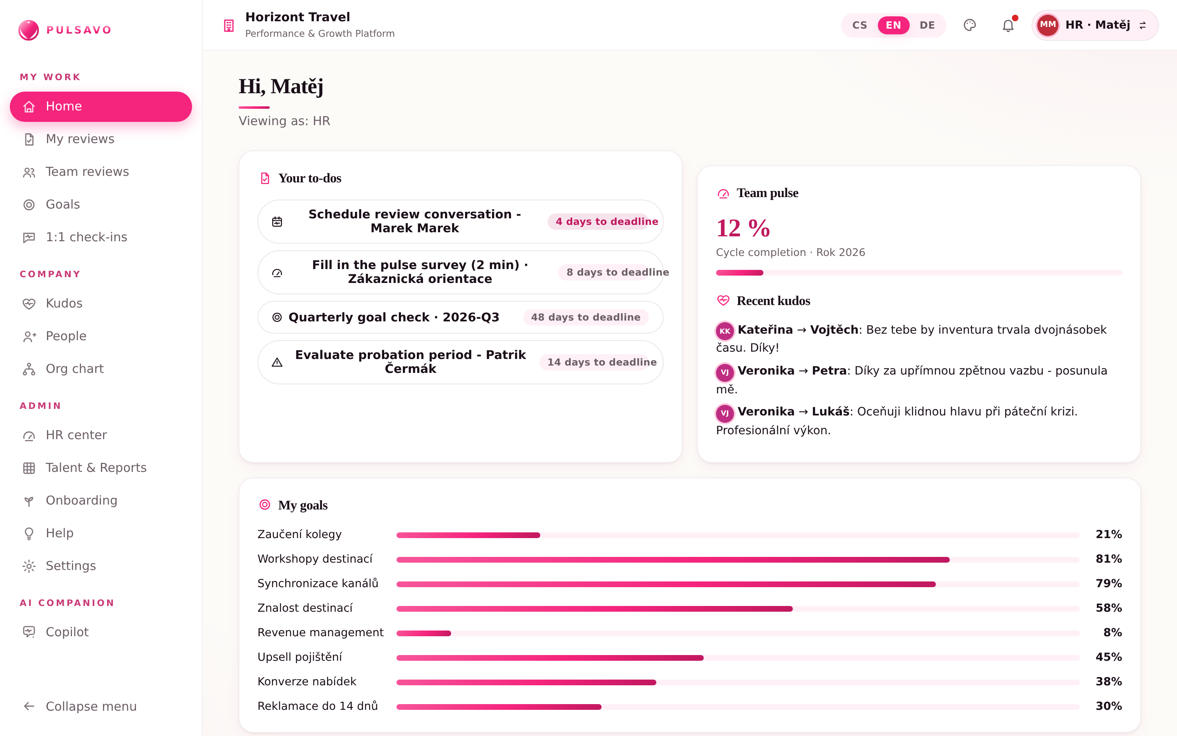Click the Onboarding sprout icon

(x=29, y=501)
